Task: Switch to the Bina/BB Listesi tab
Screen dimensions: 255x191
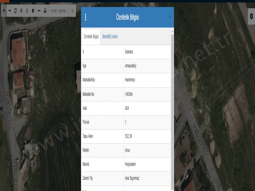Action: click(110, 37)
